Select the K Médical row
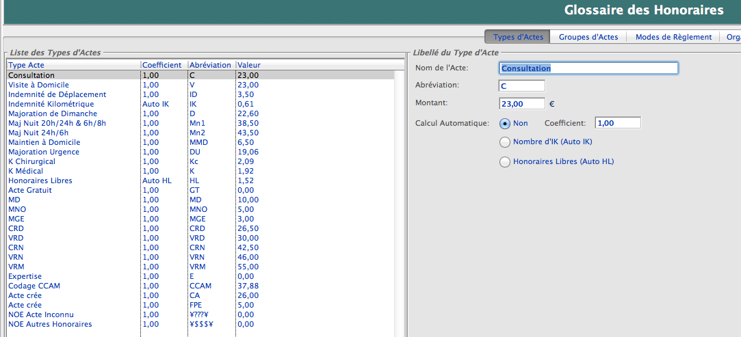Image resolution: width=741 pixels, height=337 pixels. [201, 171]
